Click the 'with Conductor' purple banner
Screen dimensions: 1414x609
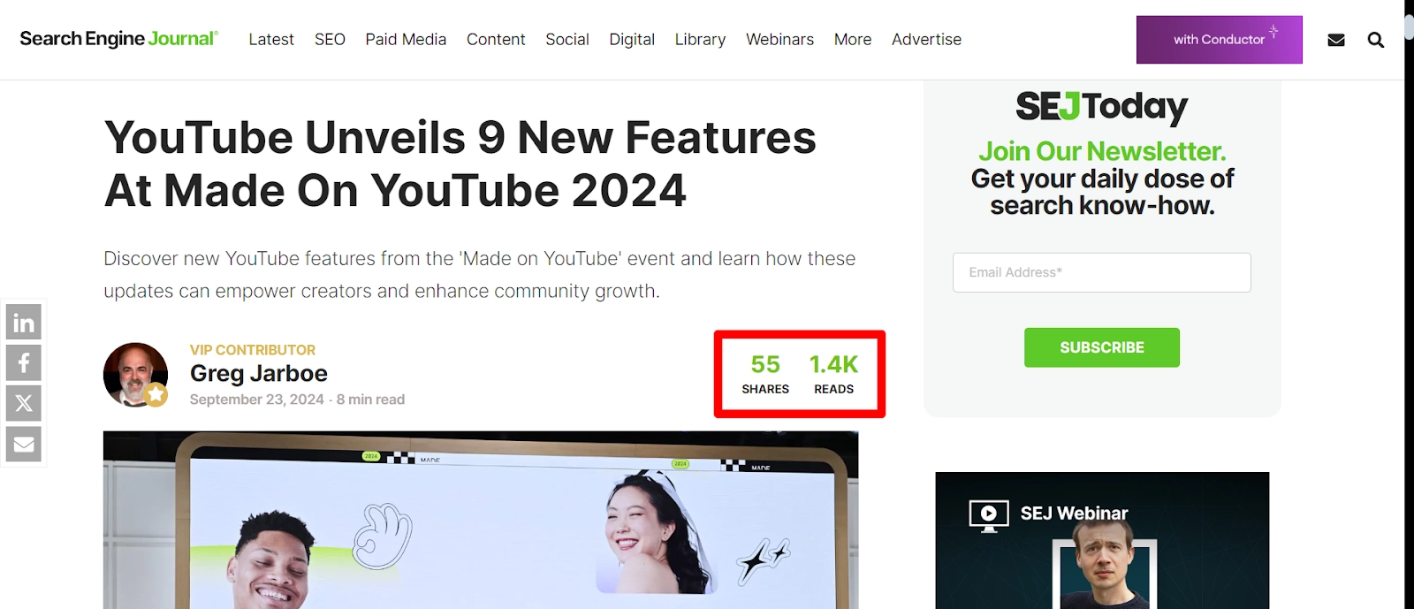point(1219,40)
